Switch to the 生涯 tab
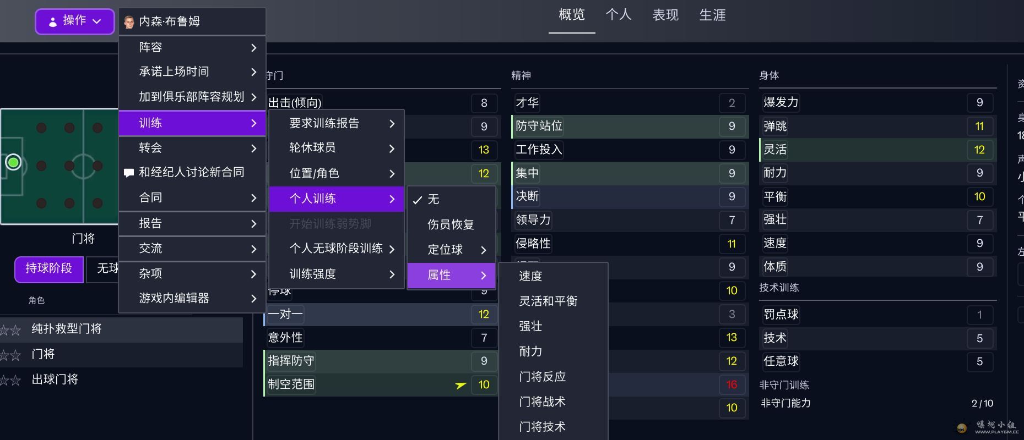This screenshot has height=440, width=1024. pos(712,15)
